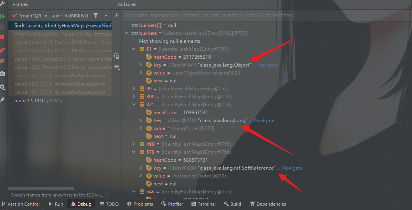Viewport: 412px width, 210px height.
Task: Switch to the Debug tool window tab
Action: [81, 204]
